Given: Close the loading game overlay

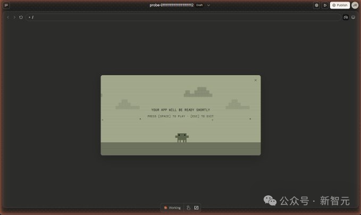Looking at the screenshot, I should point(255,80).
